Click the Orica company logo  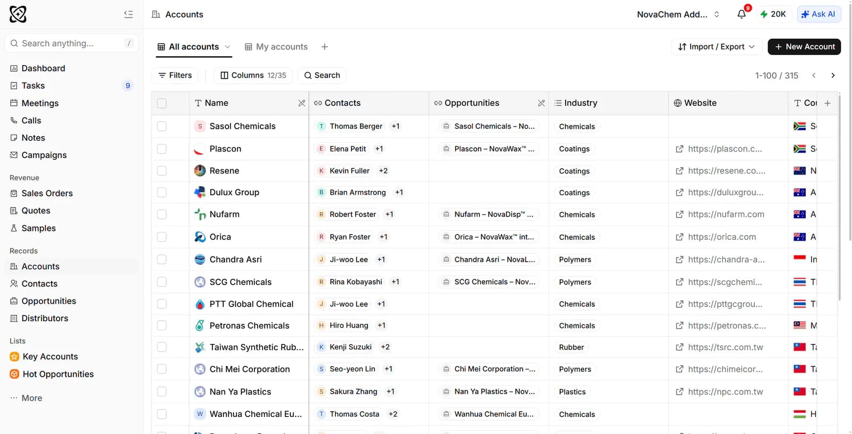pos(200,237)
